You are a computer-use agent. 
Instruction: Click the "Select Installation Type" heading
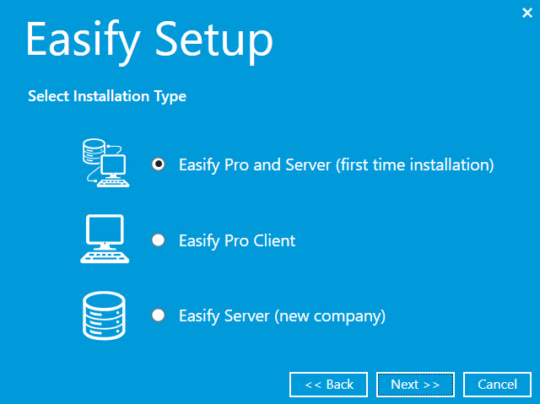click(x=107, y=96)
